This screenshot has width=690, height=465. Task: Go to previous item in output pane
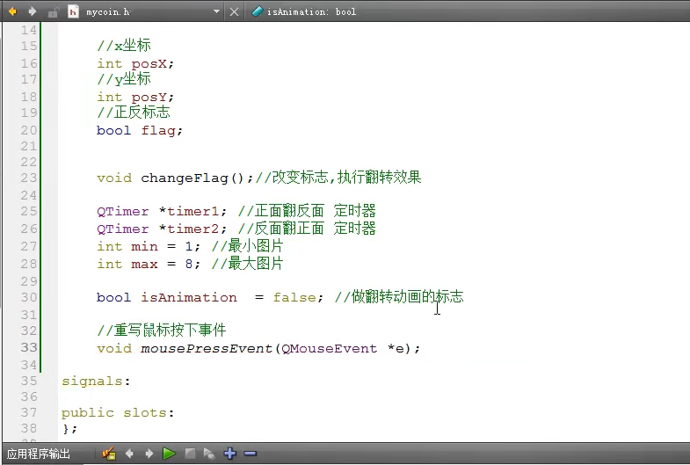click(129, 453)
